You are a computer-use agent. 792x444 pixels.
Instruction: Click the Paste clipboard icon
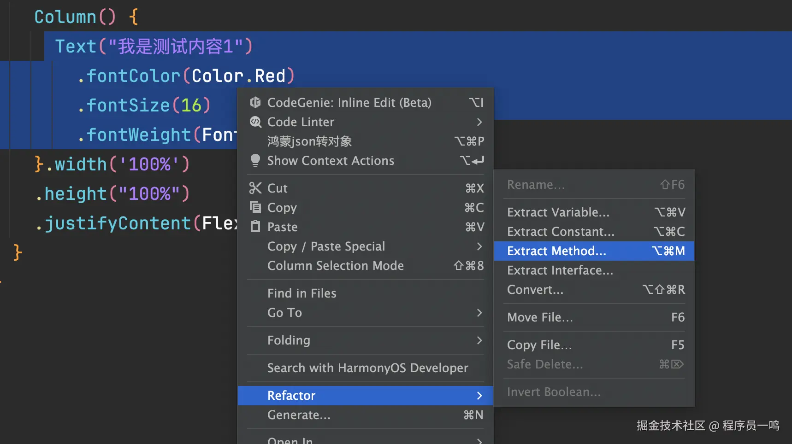click(255, 227)
